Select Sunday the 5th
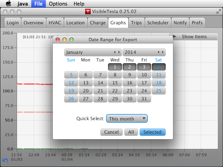 (71, 75)
